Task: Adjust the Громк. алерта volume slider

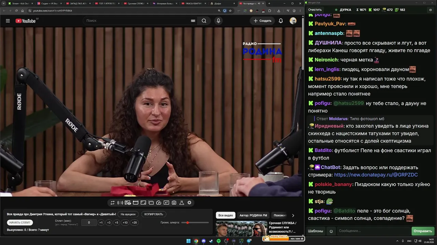Action: point(195,223)
